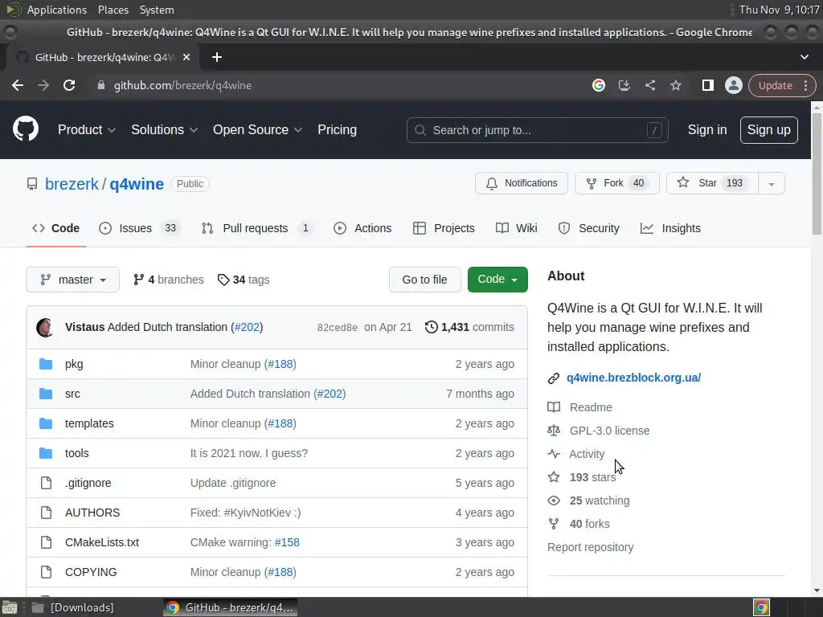Screen dimensions: 823x617
Task: Open the green Code dropdown button
Action: [497, 279]
